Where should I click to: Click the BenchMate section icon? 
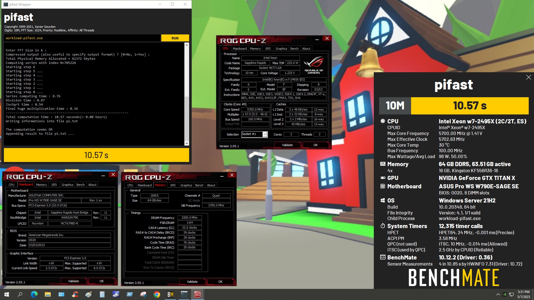point(383,257)
